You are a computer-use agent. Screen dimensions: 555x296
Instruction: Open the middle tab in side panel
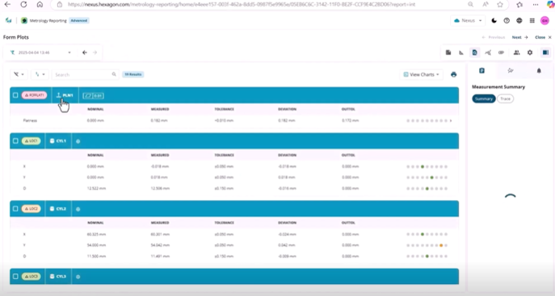(510, 71)
